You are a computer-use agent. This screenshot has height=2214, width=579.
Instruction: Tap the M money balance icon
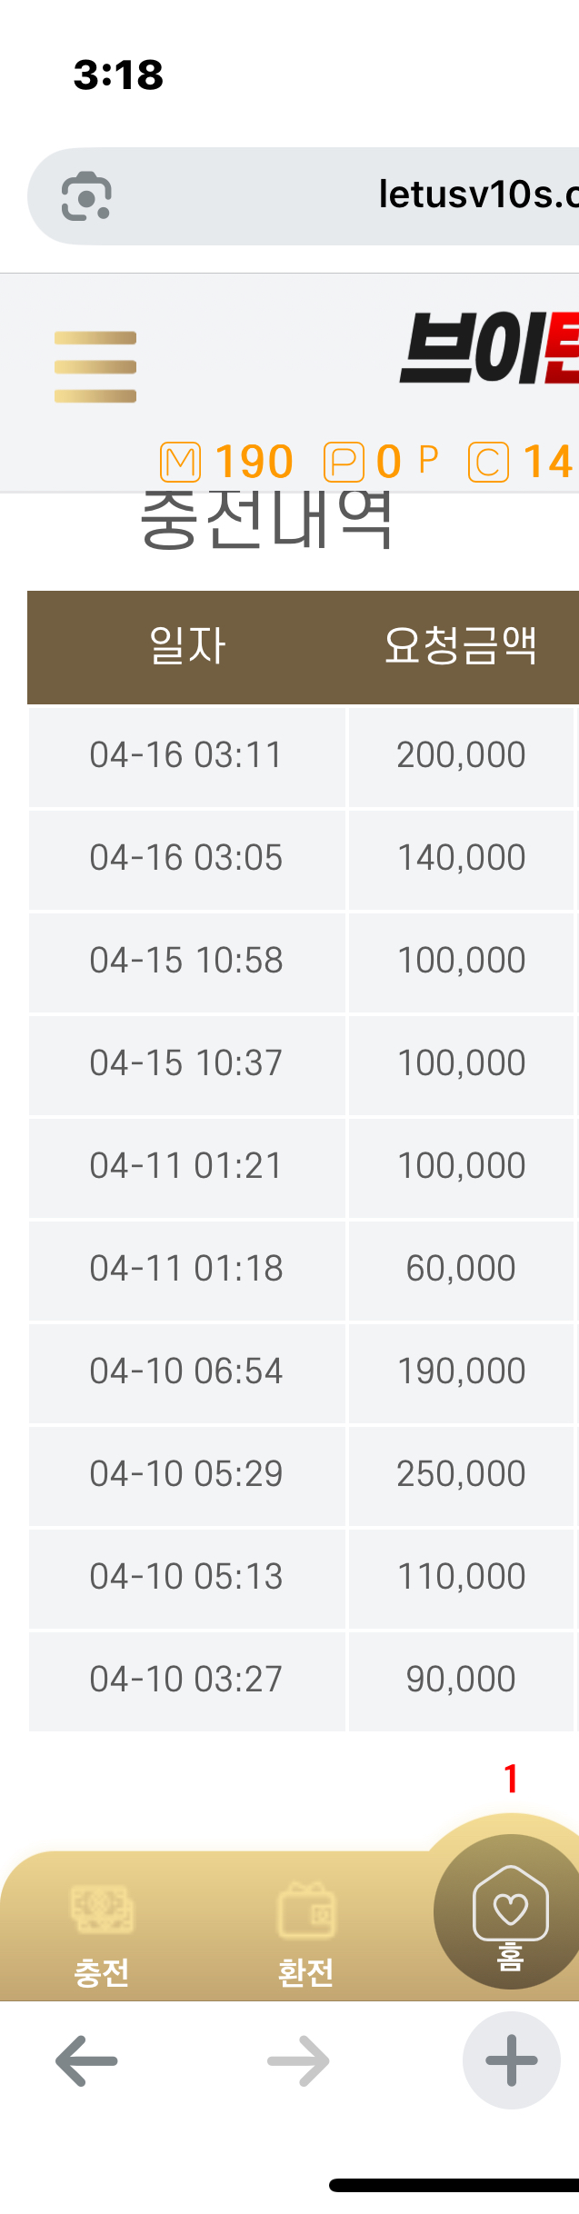pos(180,462)
